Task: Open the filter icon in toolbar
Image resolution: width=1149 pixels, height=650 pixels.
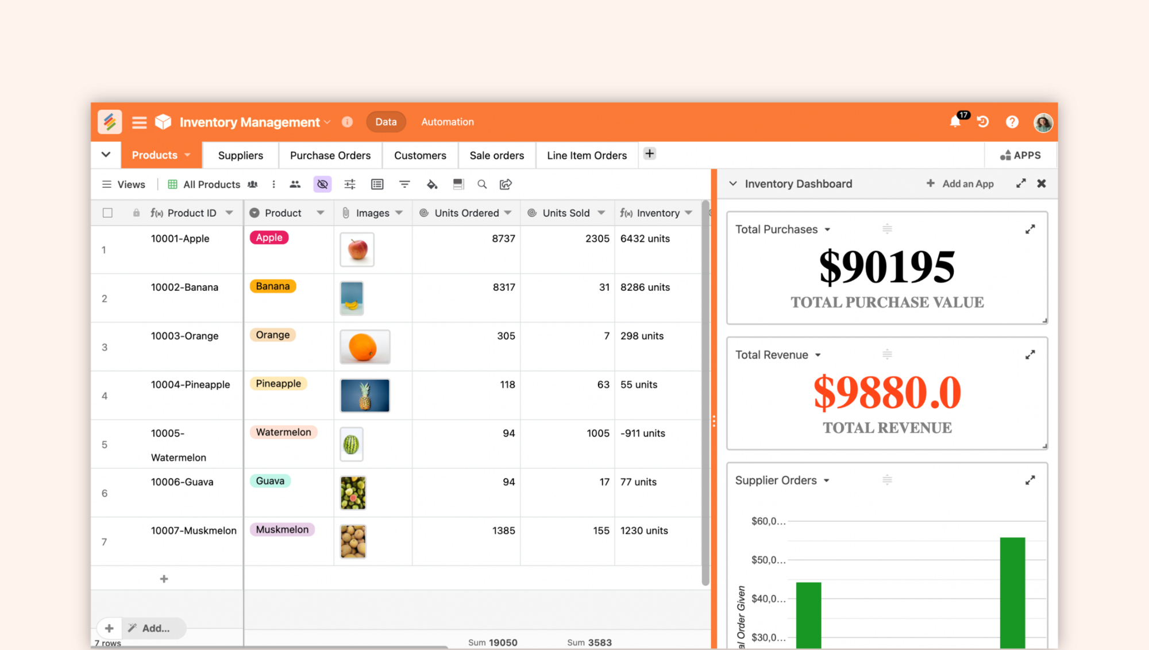Action: [404, 184]
